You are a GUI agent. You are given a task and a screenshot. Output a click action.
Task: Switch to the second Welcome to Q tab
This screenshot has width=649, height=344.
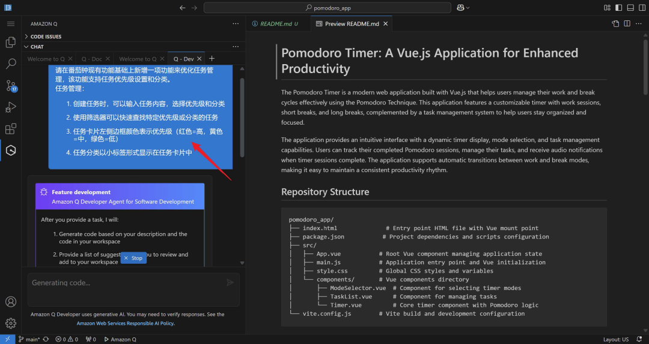(138, 59)
